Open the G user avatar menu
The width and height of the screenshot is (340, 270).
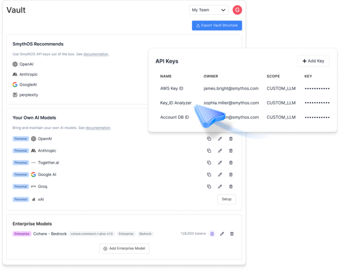click(237, 10)
